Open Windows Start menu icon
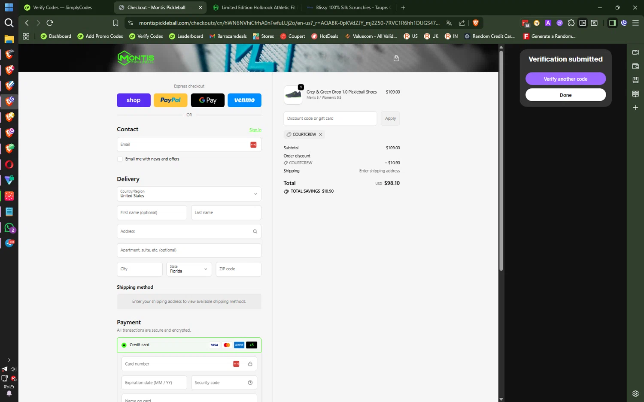Image resolution: width=644 pixels, height=402 pixels. click(x=9, y=7)
